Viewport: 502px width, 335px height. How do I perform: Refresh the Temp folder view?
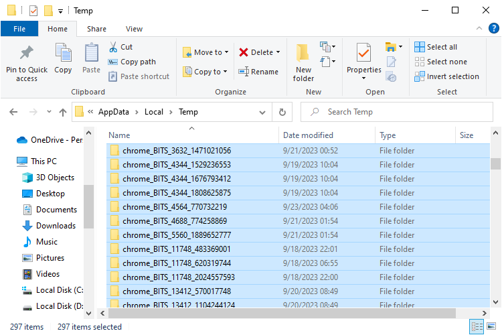[282, 112]
